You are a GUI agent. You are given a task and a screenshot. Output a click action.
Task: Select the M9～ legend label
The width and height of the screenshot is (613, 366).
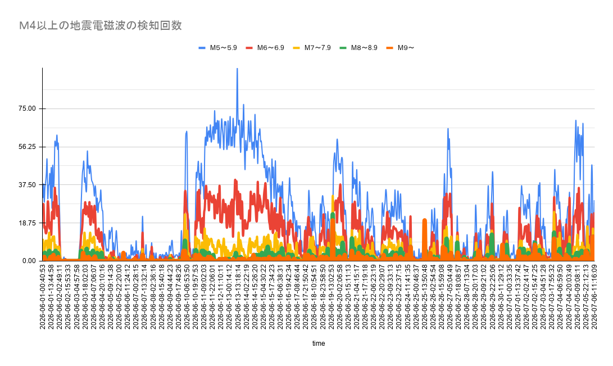[406, 48]
